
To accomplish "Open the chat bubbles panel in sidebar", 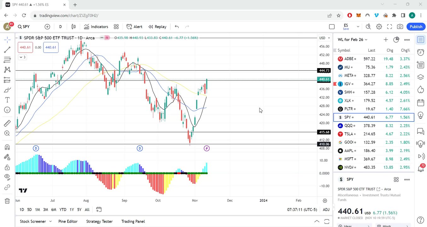I will coord(420,131).
